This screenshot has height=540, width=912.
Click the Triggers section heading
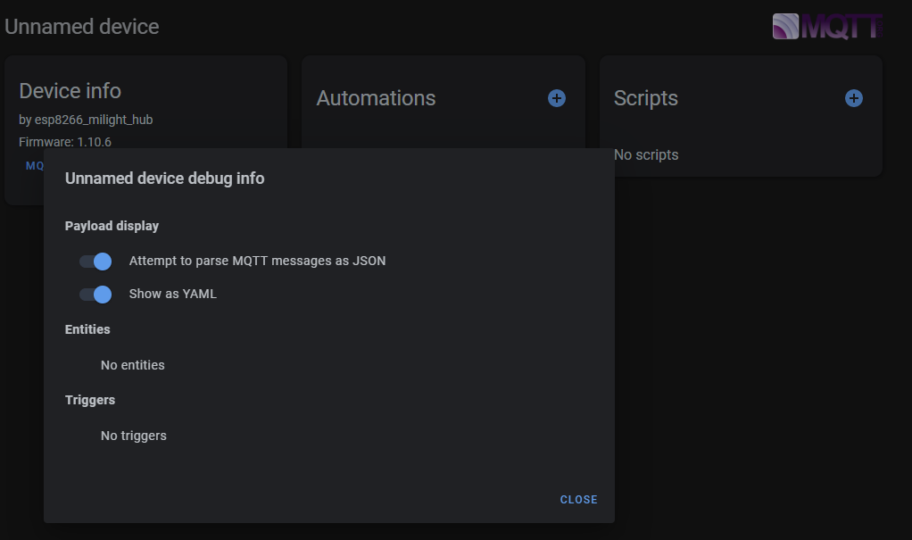[90, 400]
